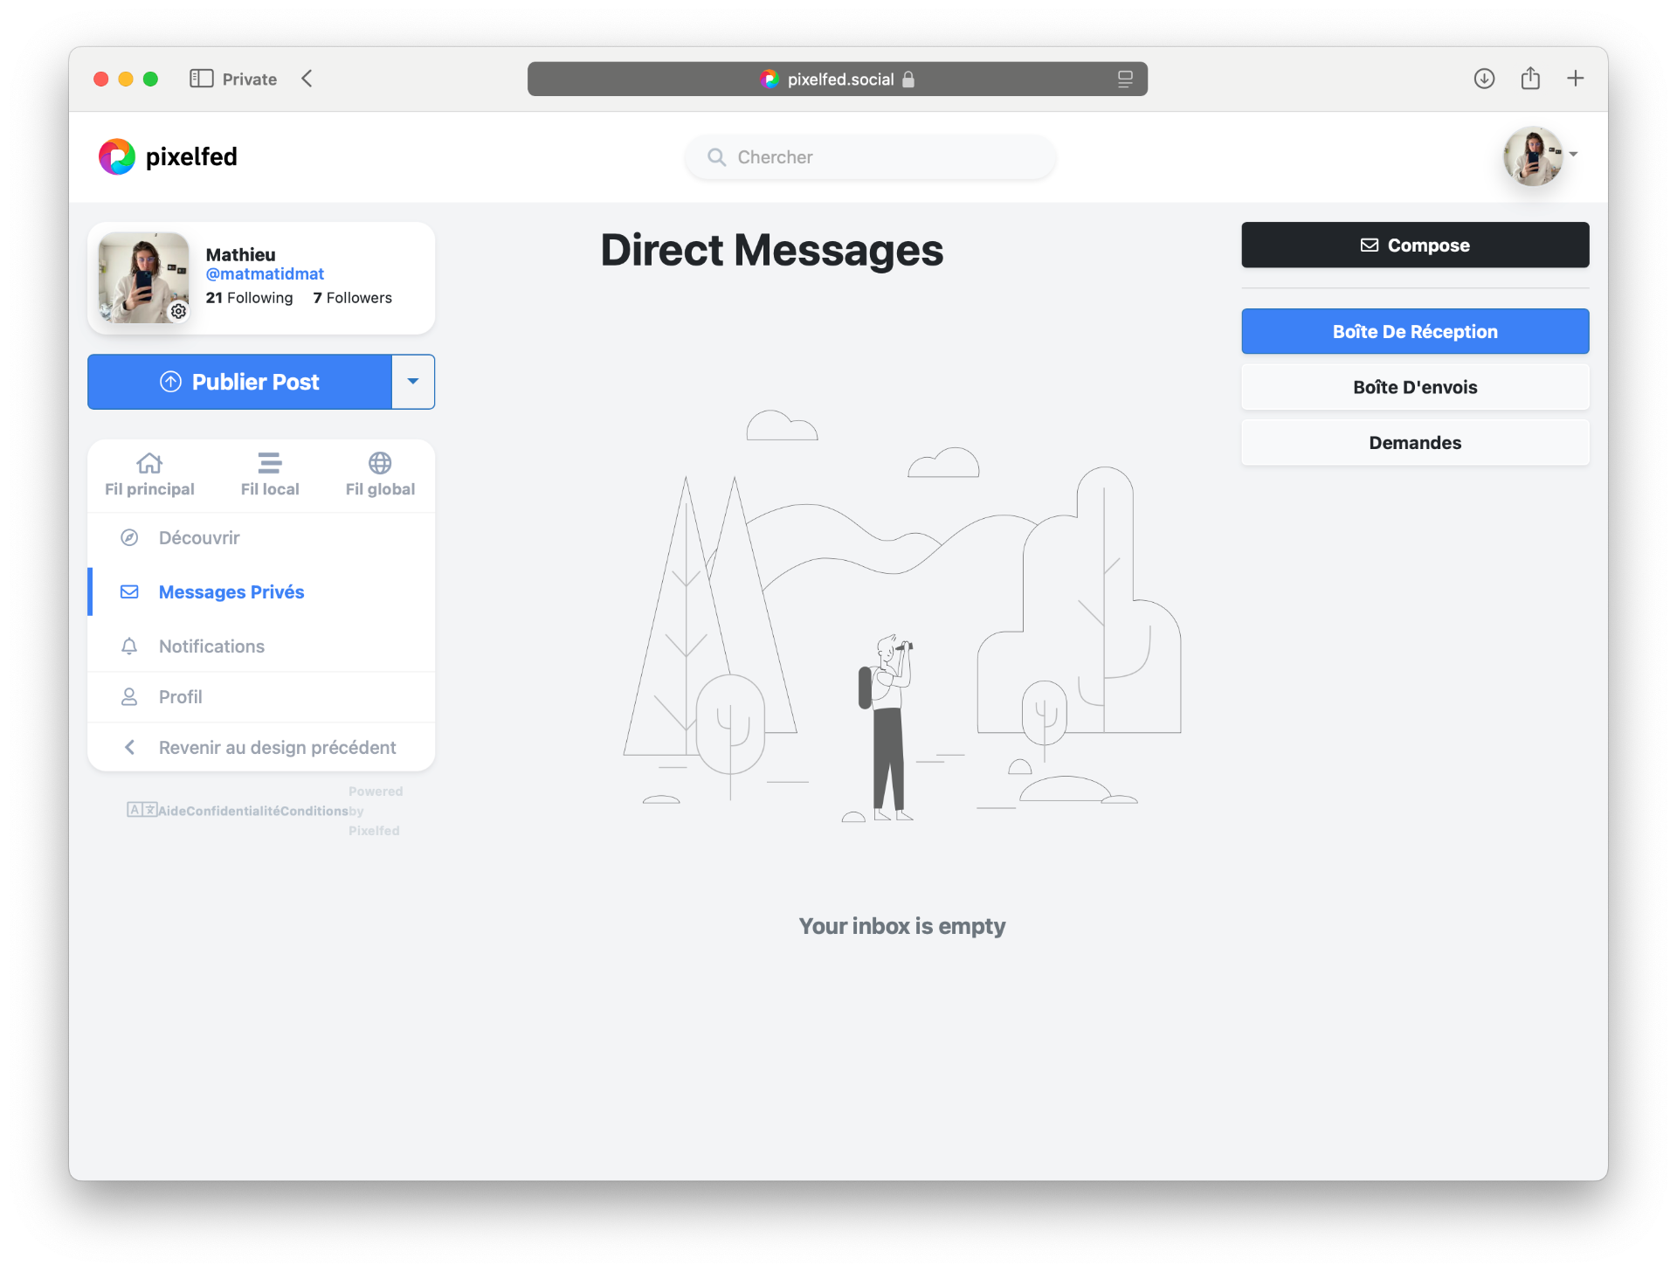The image size is (1677, 1272).
Task: Click the language translate icon in footer
Action: point(141,810)
